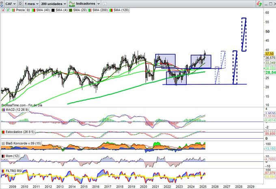Viewport: 276px width, 189px height.
Task: Click the 2029 label on time axis
Action: pyautogui.click(x=251, y=187)
